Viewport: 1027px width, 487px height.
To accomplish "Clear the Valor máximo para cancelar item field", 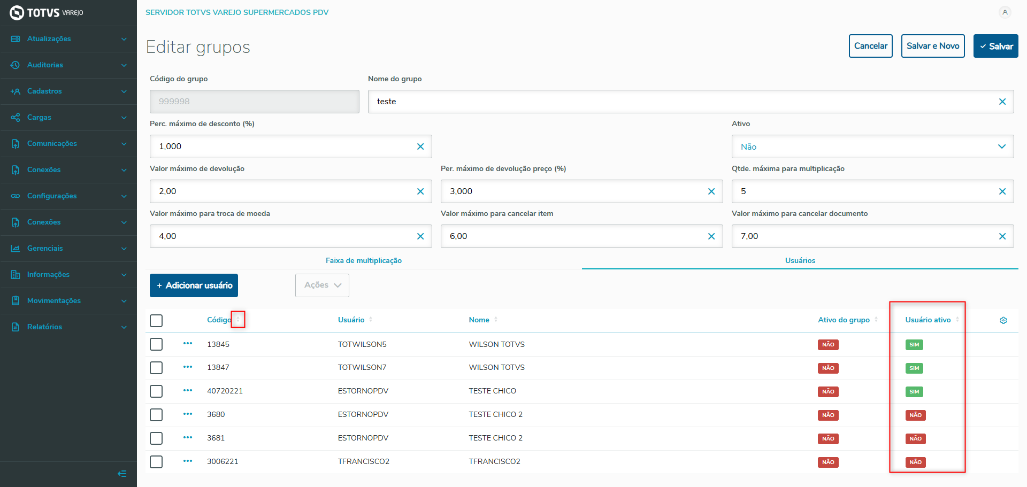I will point(711,236).
